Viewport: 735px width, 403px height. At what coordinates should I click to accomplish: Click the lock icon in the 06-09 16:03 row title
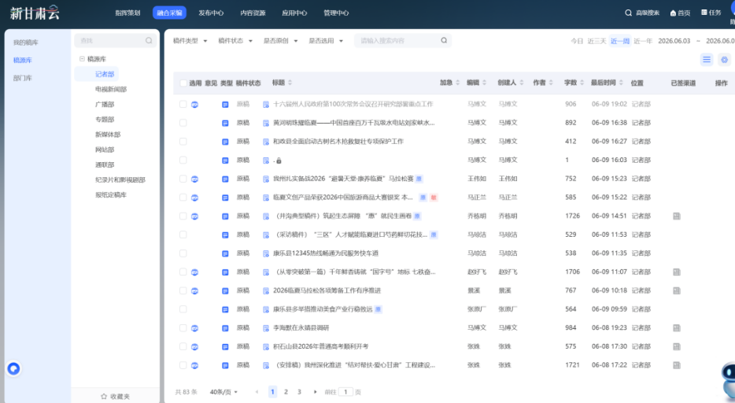(x=279, y=161)
